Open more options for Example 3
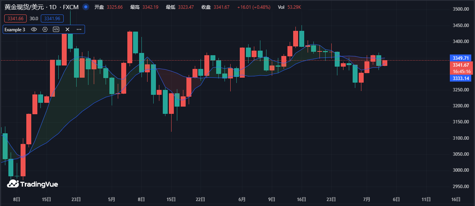 pos(79,29)
